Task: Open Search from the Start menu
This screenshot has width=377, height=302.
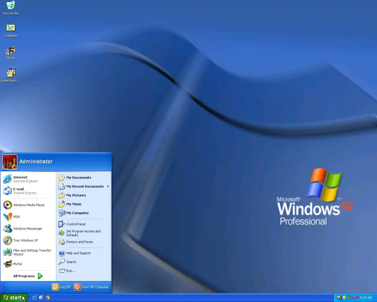Action: [x=84, y=262]
